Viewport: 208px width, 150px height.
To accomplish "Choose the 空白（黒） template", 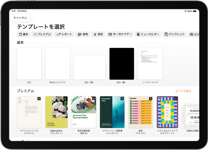I will coord(122,64).
